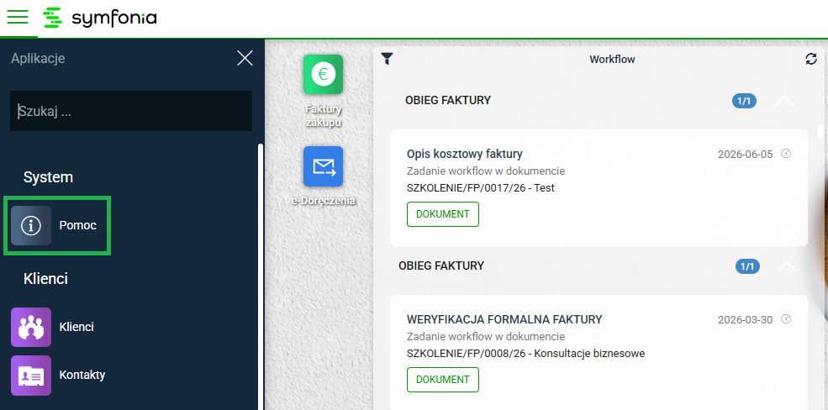Close the Aplikacje panel
The width and height of the screenshot is (828, 410).
[x=245, y=58]
